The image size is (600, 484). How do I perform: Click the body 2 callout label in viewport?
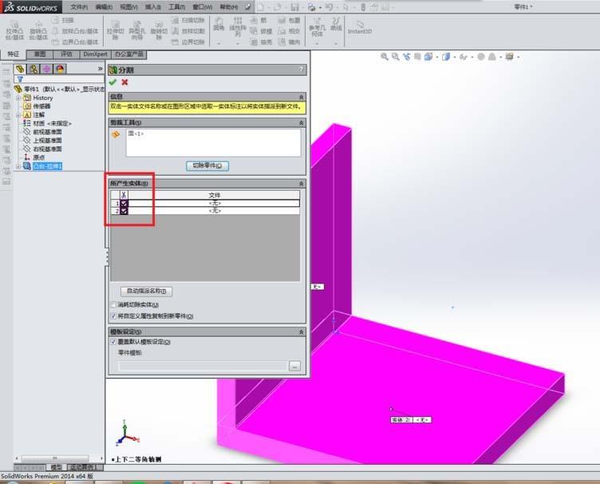[x=411, y=419]
